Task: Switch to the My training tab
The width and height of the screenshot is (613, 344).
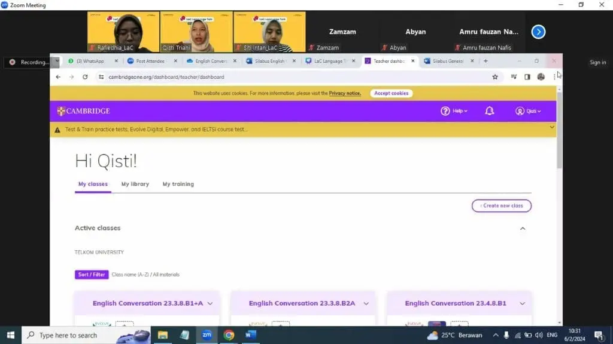Action: [x=178, y=184]
